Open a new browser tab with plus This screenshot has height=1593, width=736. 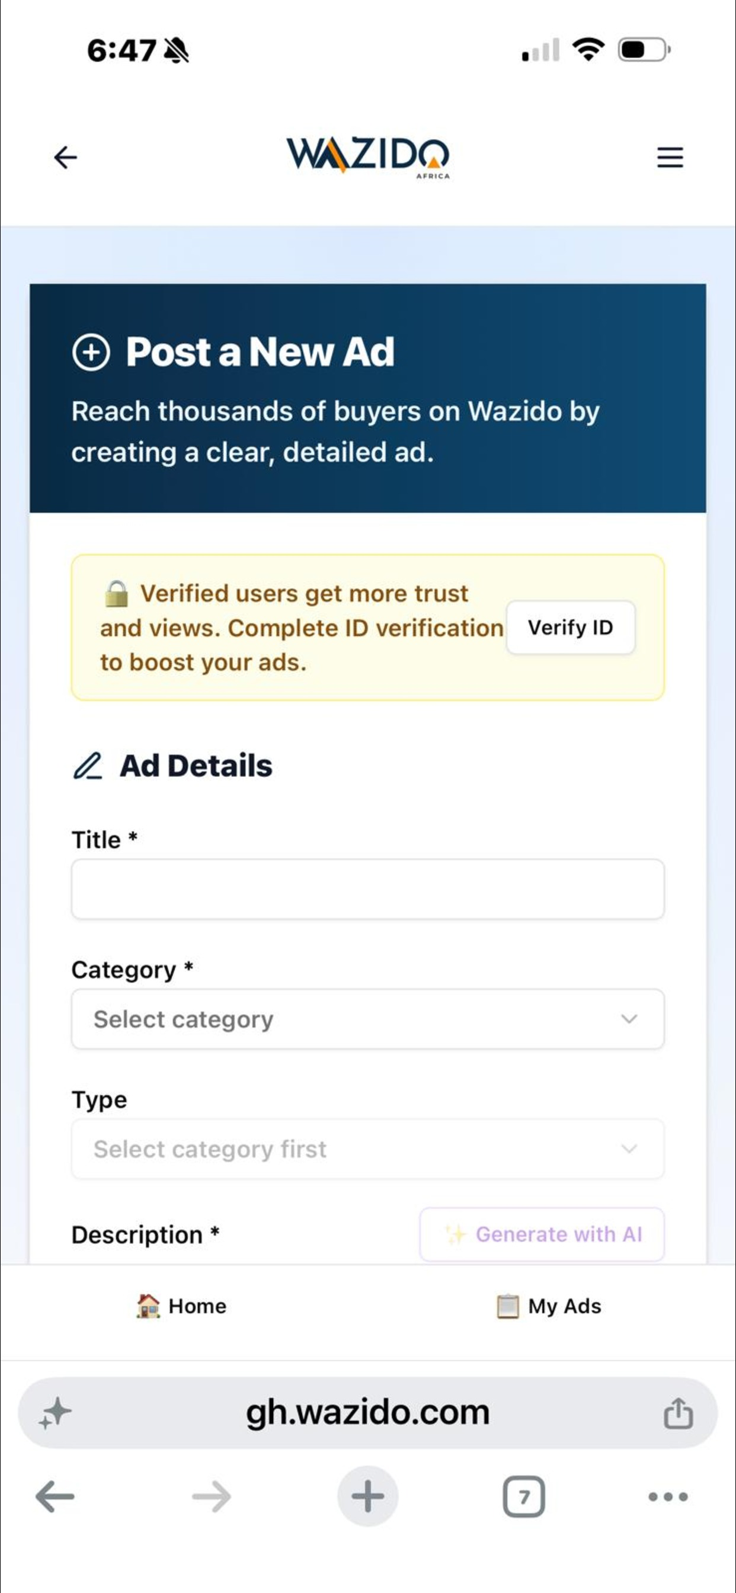(368, 1496)
